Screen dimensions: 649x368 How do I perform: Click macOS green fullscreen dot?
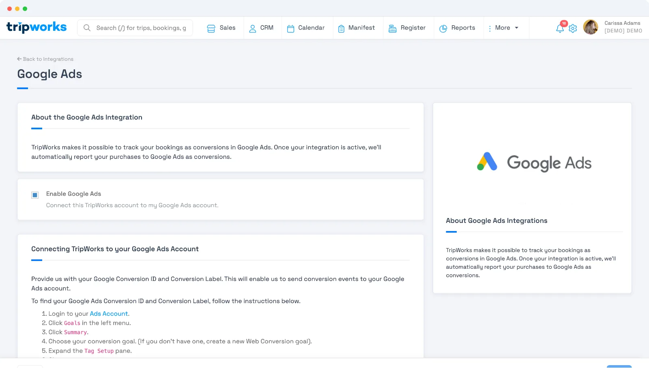(25, 9)
